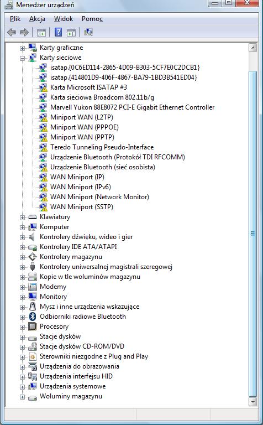Click the Back arrow toolbar icon
Viewport: 263px width, 425px height.
click(12, 33)
